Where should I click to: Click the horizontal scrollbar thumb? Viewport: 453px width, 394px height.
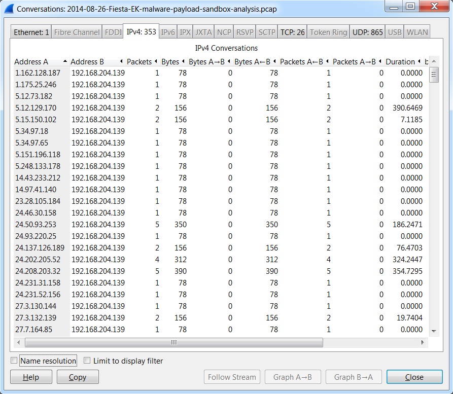pyautogui.click(x=173, y=343)
